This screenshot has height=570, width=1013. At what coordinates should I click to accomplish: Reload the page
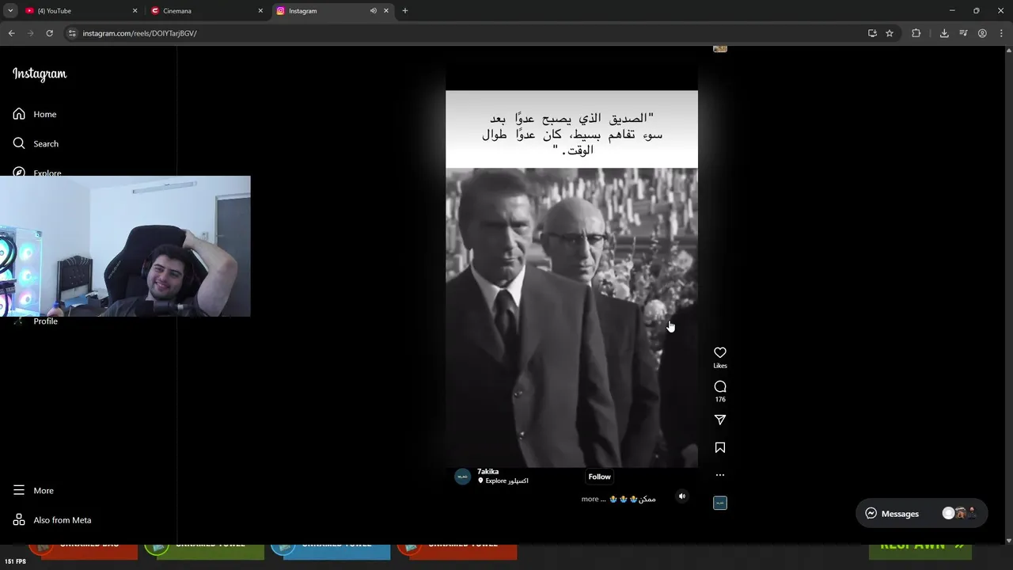(49, 33)
